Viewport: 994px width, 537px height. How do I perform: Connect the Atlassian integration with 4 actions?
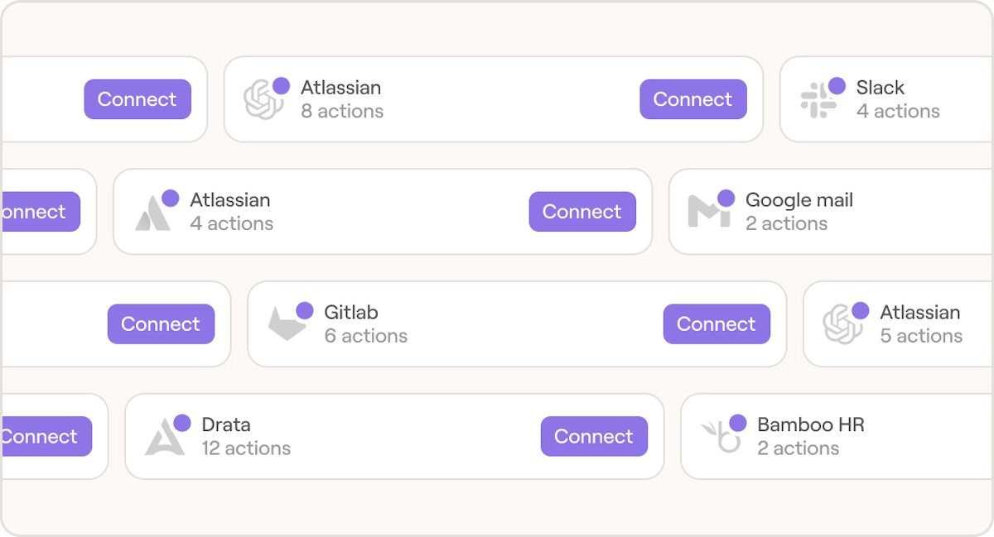[581, 212]
